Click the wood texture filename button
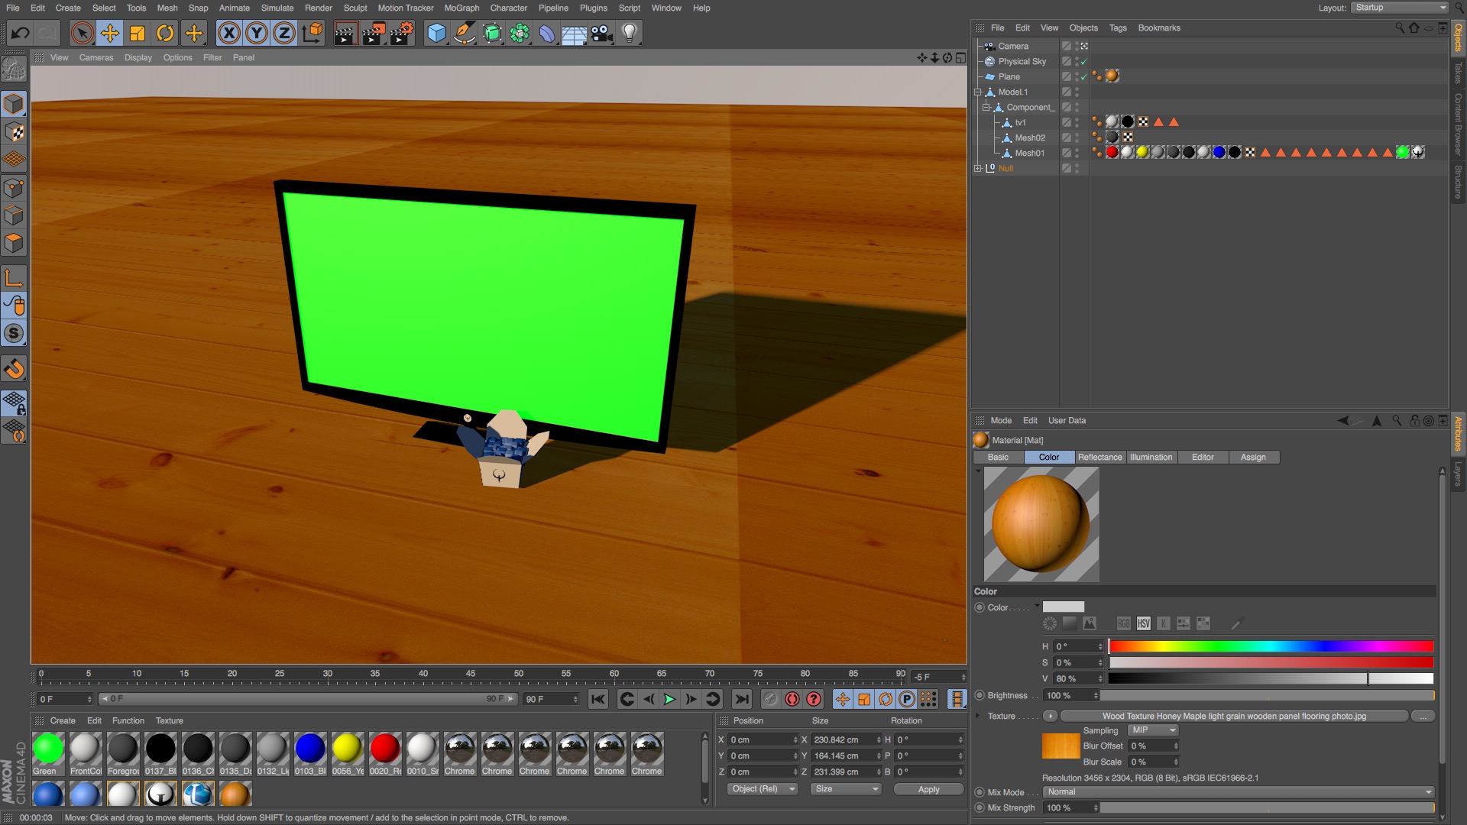 pyautogui.click(x=1233, y=716)
